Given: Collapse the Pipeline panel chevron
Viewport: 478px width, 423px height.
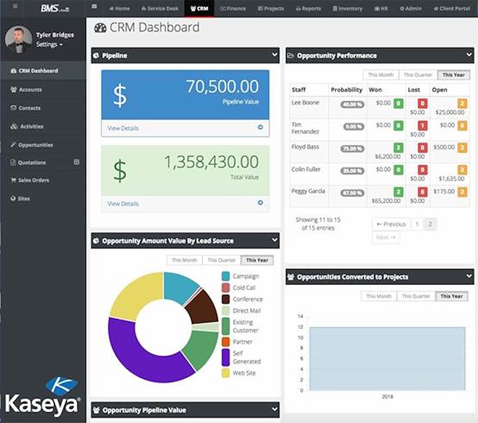Looking at the screenshot, I should point(274,55).
